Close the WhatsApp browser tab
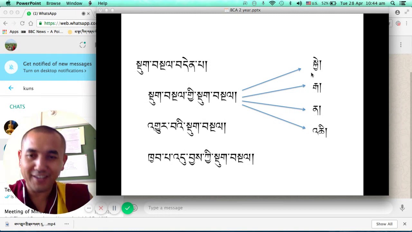Image resolution: width=412 pixels, height=232 pixels. tap(88, 14)
